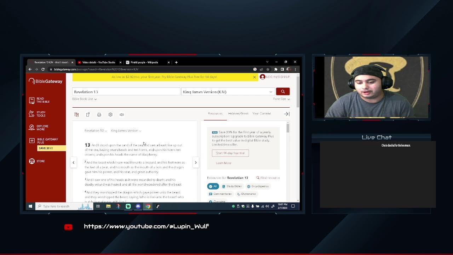453x255 pixels.
Task: Switch to Resources tab
Action: point(215,114)
